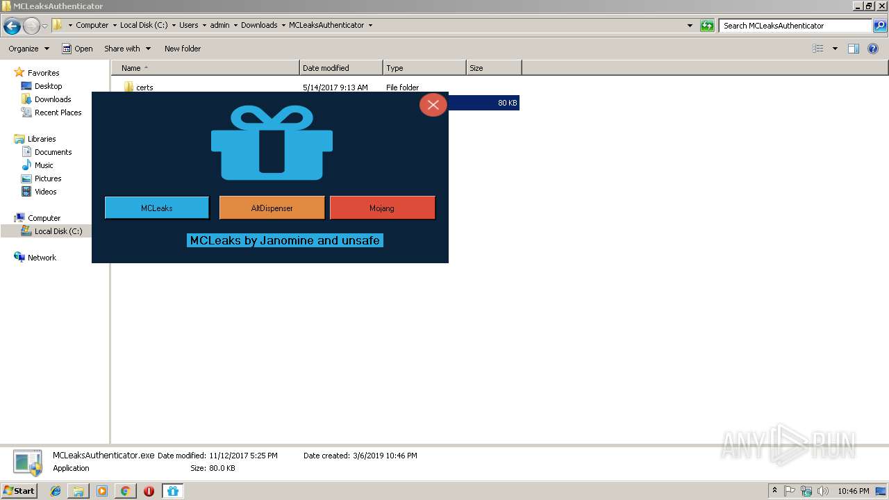The width and height of the screenshot is (889, 500).
Task: Open Downloads in Favorites
Action: click(53, 99)
